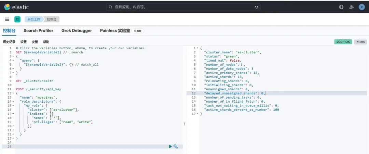Collapse the request body at line 12
This screenshot has height=154, width=369.
pos(13,93)
